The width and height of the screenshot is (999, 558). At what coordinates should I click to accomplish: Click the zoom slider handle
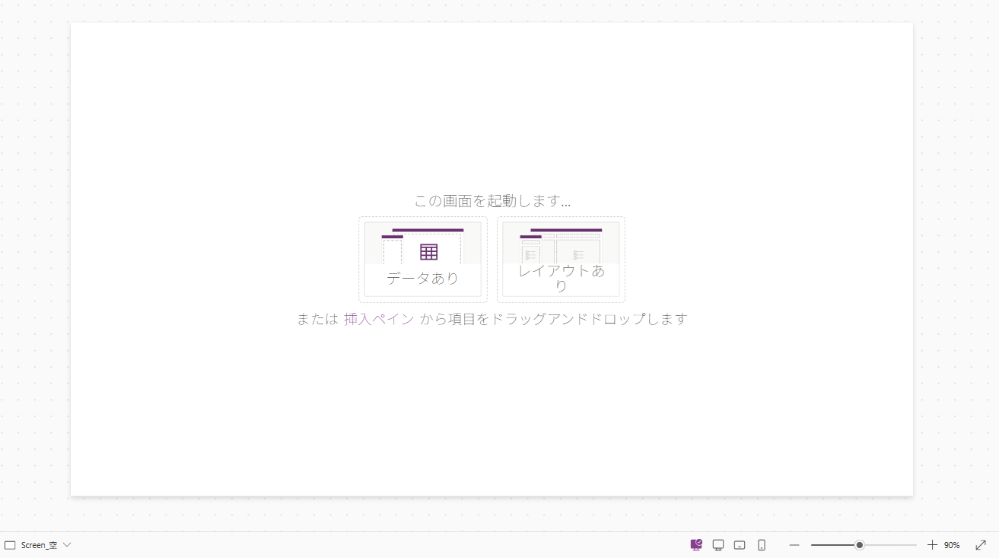pos(860,545)
